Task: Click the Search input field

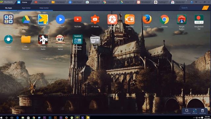Action: 191,8
